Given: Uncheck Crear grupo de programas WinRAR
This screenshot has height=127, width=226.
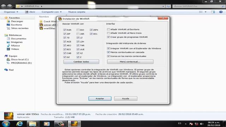Looking at the screenshot, I should pyautogui.click(x=108, y=37).
